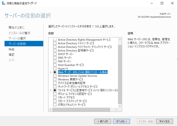Check Windows Server Update Services checkbox

coord(55,76)
